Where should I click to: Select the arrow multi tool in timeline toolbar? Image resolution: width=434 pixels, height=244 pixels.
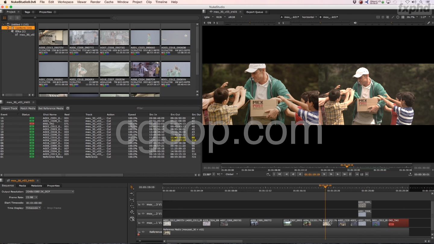pos(132,187)
